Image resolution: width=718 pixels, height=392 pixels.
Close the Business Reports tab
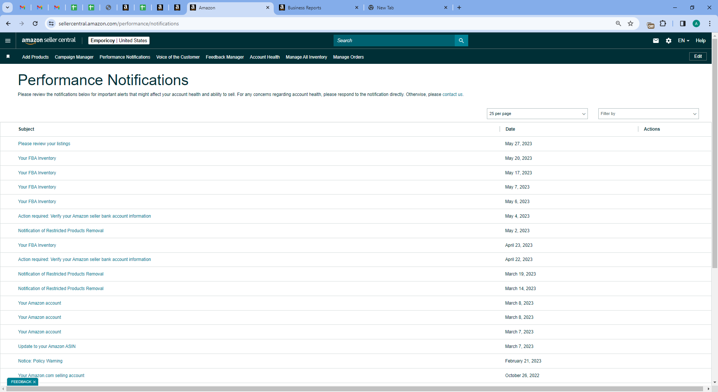pos(357,7)
